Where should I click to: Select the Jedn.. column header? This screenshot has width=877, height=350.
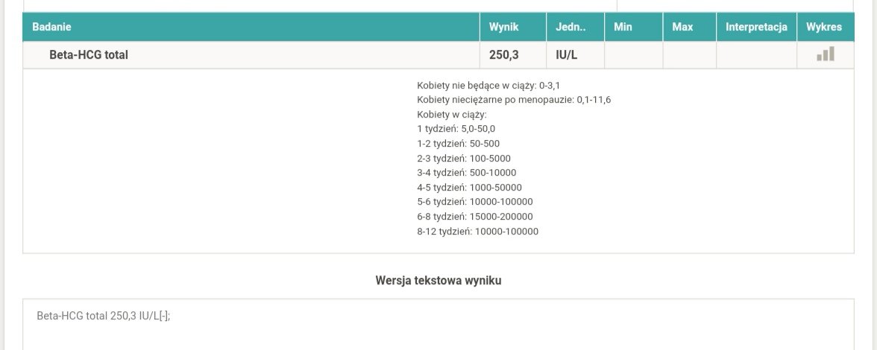[x=570, y=27]
